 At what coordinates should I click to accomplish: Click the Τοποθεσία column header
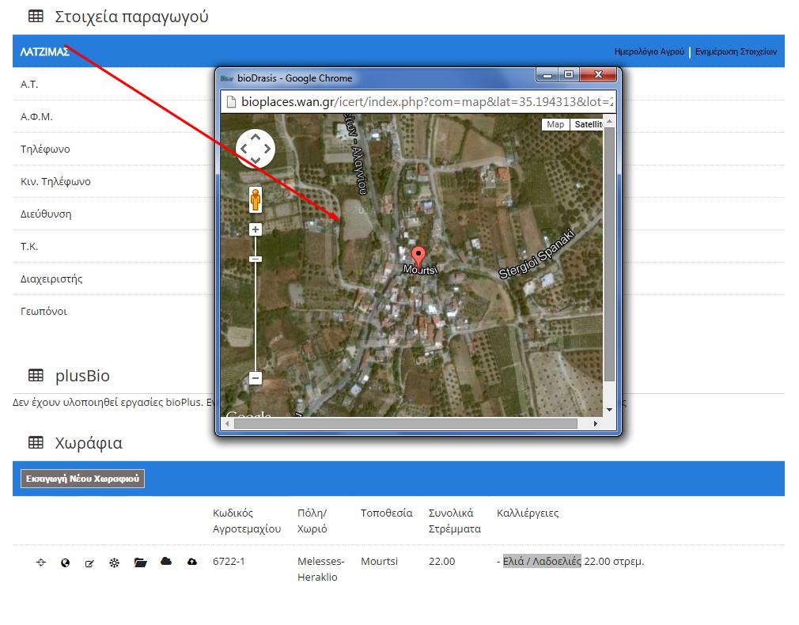pyautogui.click(x=386, y=513)
